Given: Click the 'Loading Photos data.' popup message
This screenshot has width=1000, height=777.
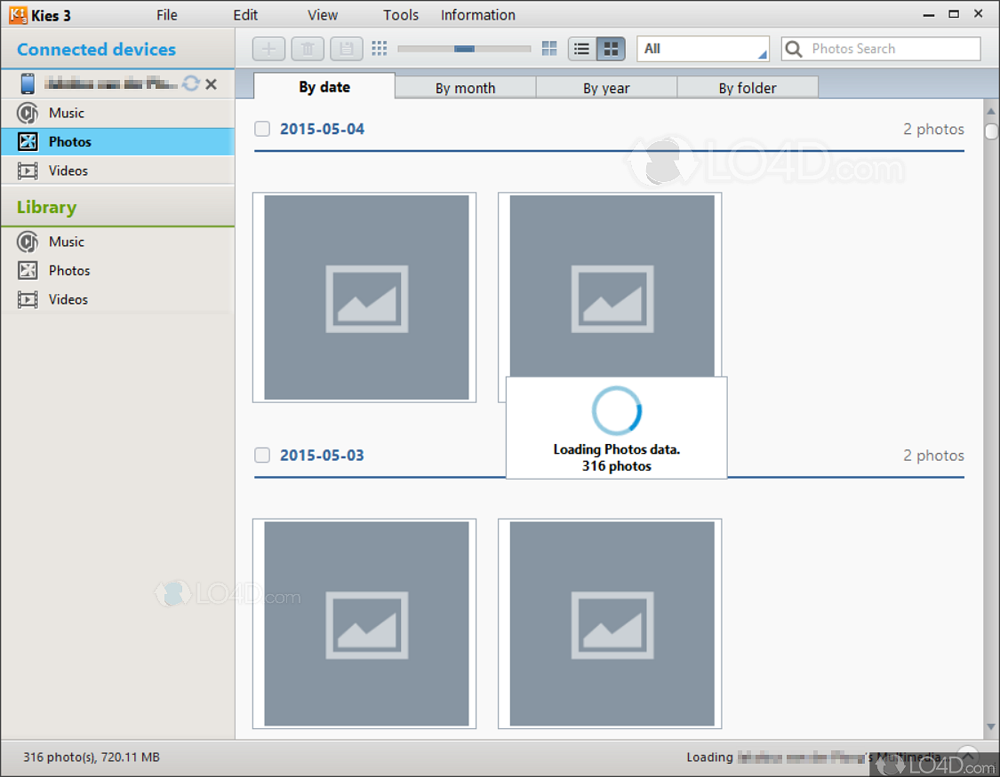Looking at the screenshot, I should (617, 449).
